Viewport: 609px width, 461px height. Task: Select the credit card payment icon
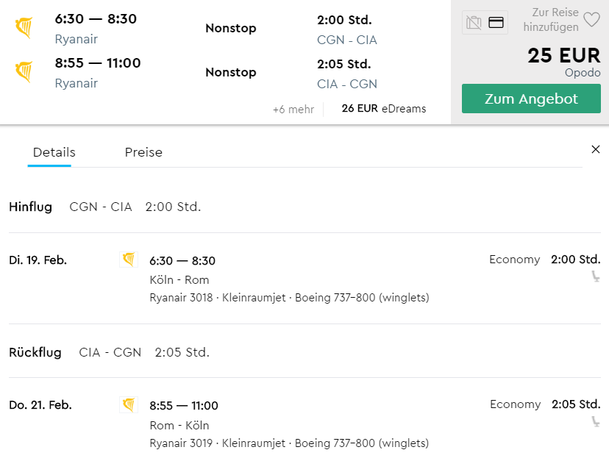[496, 22]
